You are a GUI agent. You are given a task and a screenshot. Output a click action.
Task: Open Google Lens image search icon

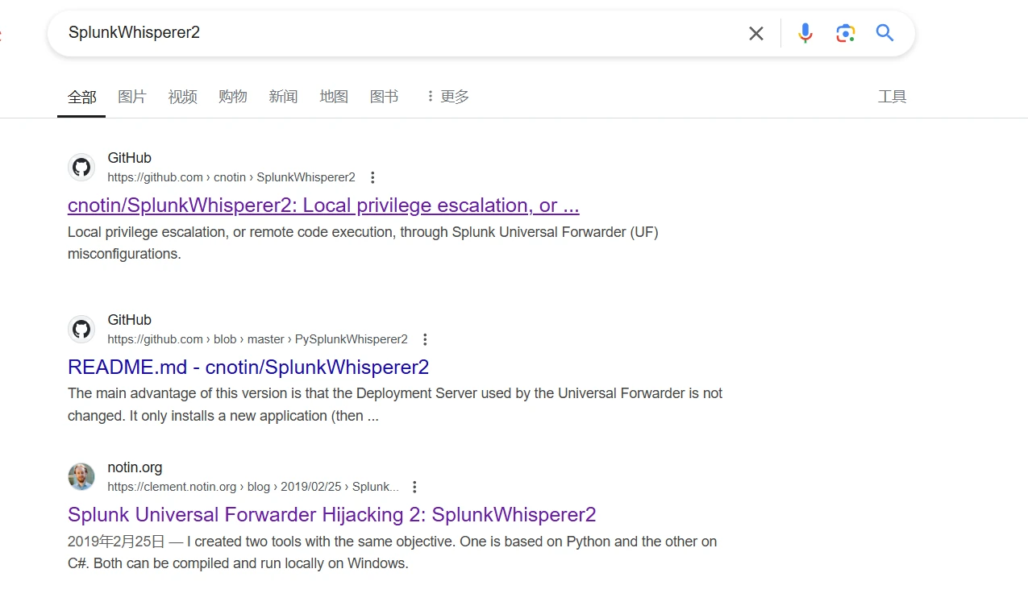coord(845,33)
